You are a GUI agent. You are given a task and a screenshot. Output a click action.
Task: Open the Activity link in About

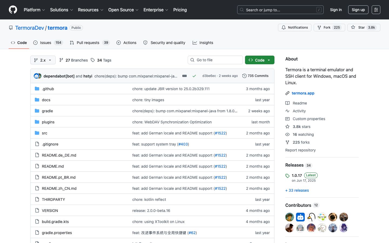click(296, 111)
